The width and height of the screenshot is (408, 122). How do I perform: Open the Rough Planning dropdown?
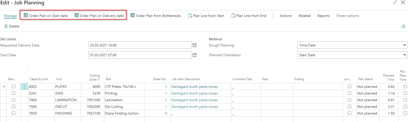(352, 45)
